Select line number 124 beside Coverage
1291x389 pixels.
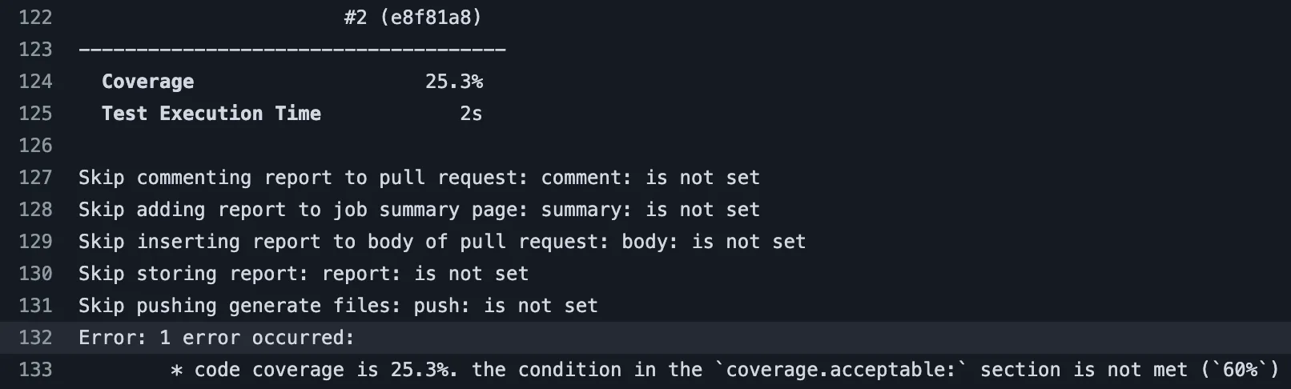coord(35,82)
